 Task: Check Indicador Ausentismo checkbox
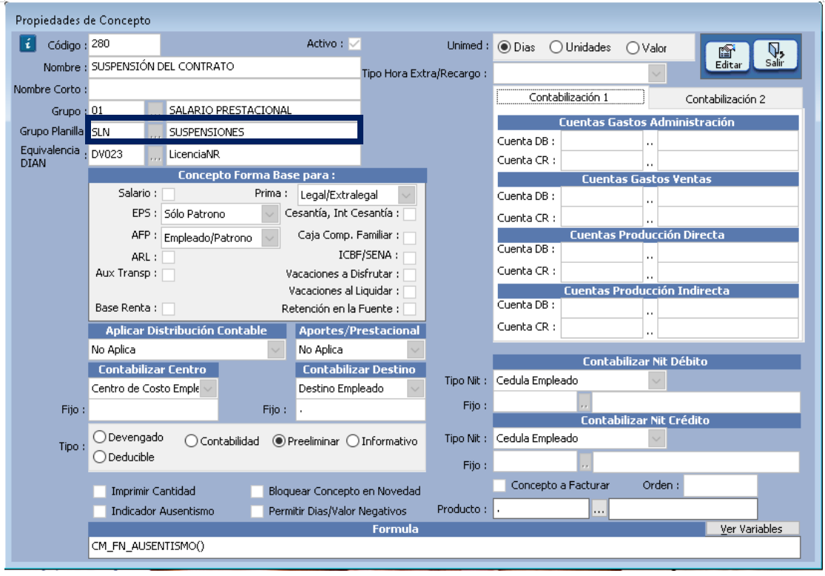[x=99, y=512]
